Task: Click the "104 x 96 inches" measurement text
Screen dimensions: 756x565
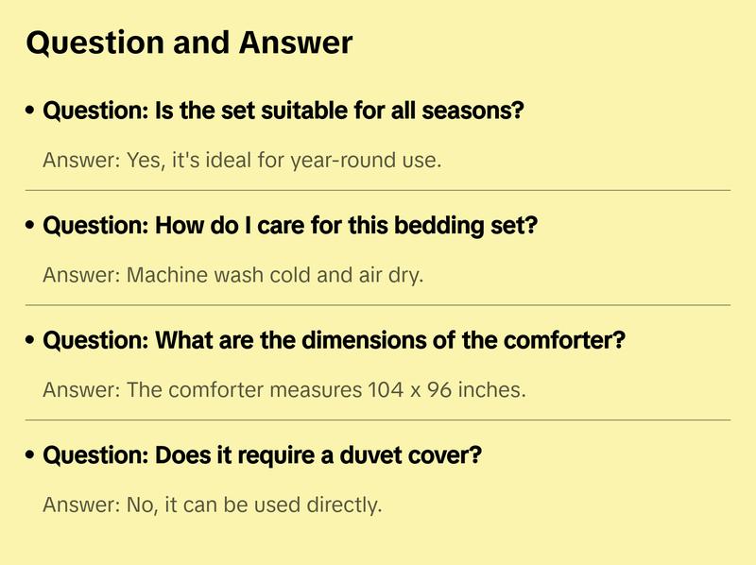Action: 445,388
